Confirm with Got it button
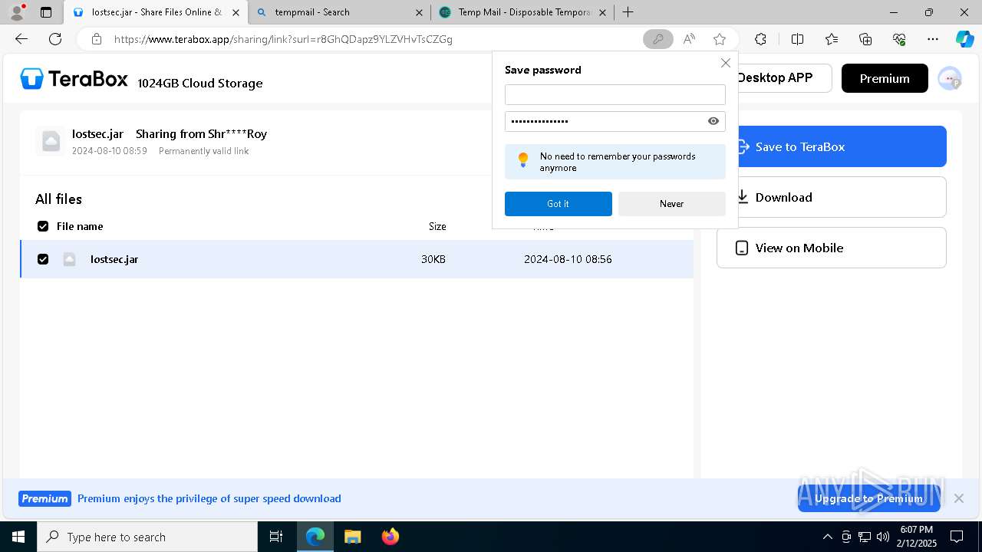Viewport: 982px width, 552px height. 558,204
